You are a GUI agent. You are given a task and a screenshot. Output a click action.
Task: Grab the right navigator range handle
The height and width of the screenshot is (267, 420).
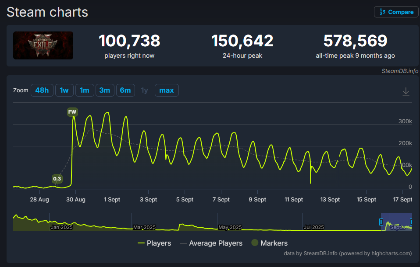[412, 222]
